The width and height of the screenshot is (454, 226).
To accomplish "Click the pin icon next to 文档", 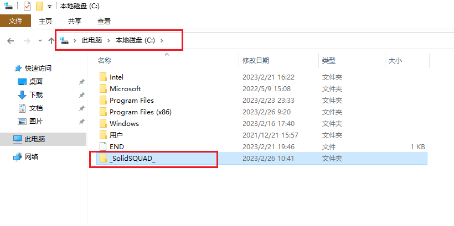I will 81,109.
